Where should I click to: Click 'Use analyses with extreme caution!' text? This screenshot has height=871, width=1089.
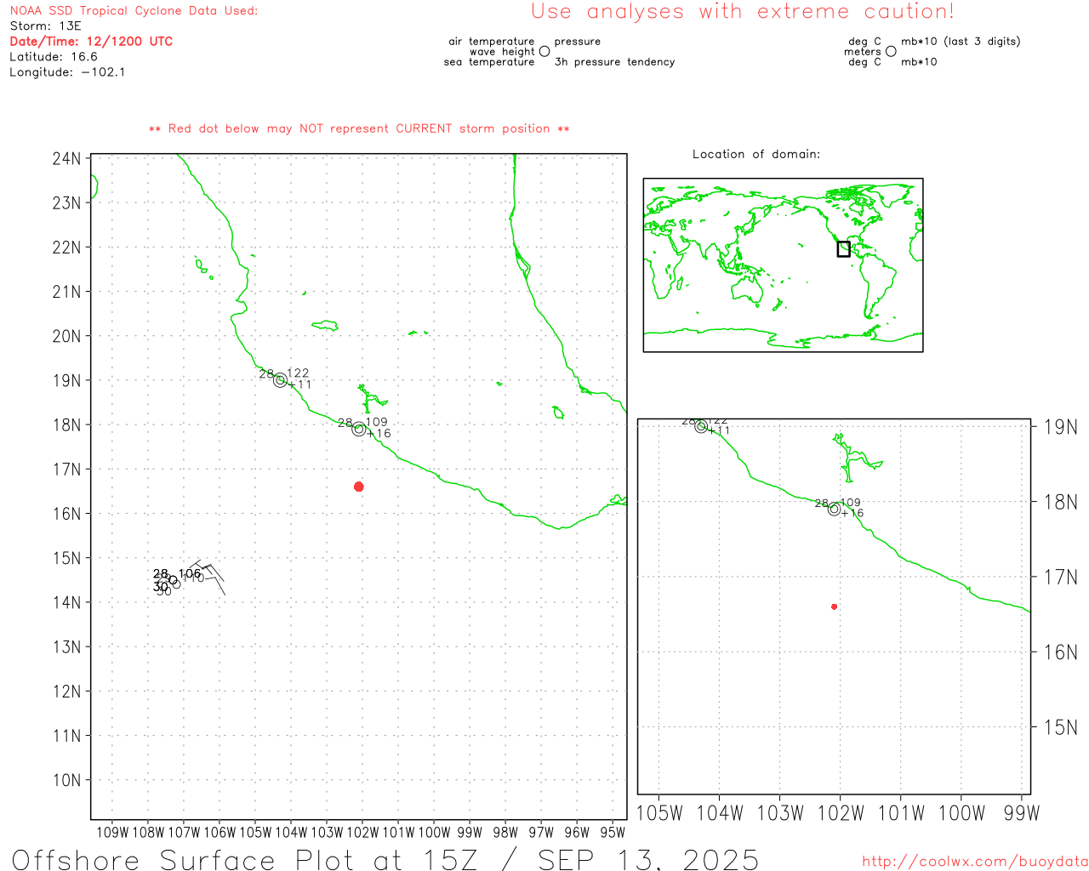point(743,11)
